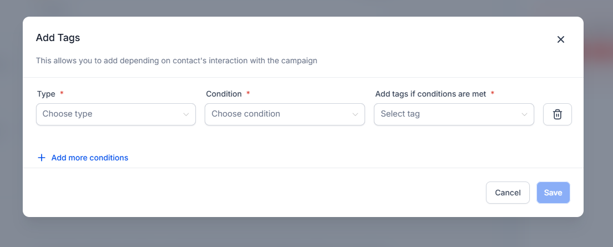Click the plus icon beside Add more conditions

pos(41,158)
